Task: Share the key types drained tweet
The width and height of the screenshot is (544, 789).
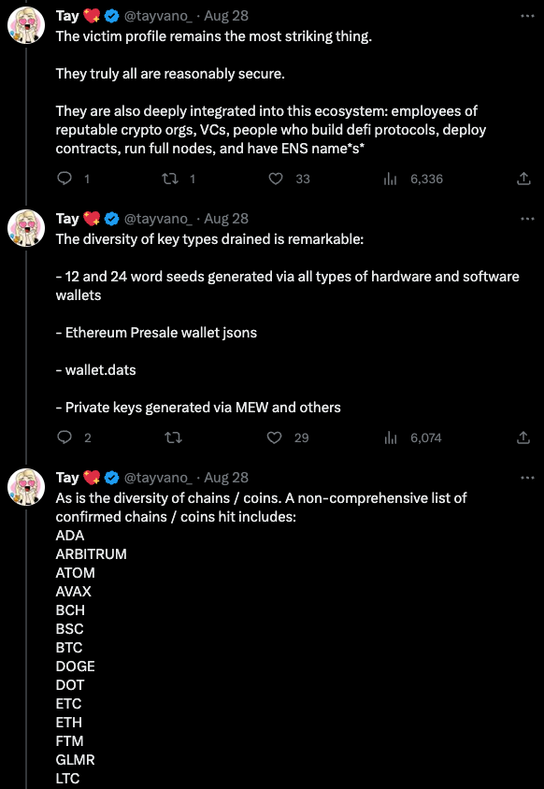Action: pos(523,438)
